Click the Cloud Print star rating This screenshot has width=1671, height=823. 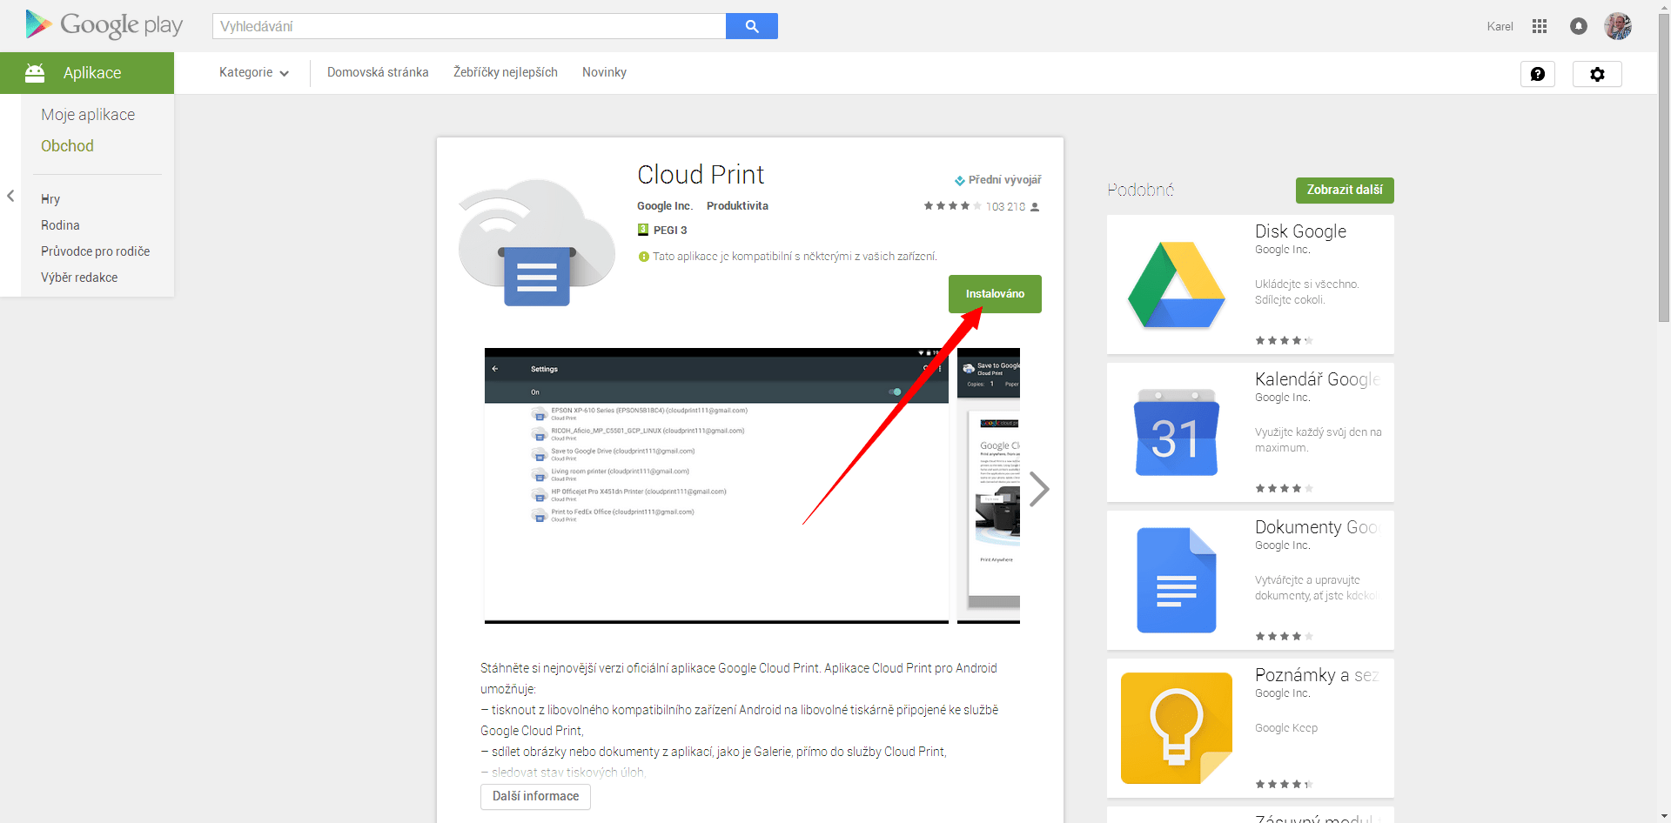[952, 206]
